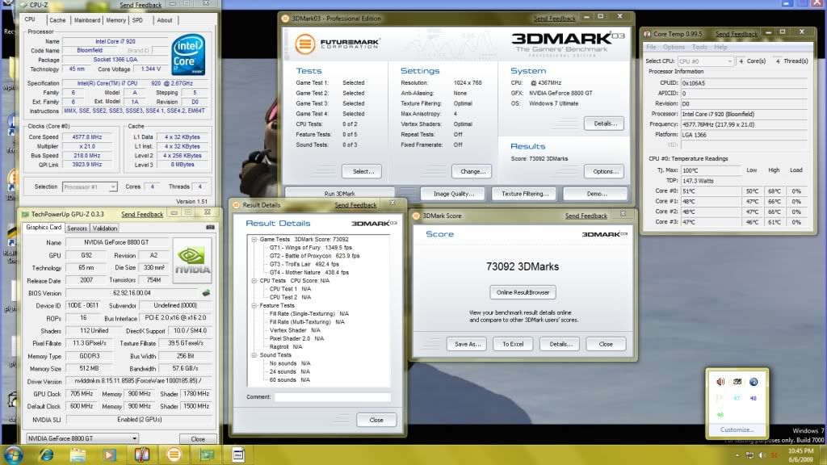The image size is (827, 465).
Task: Switch to the Sensors tab in GPU-Z
Action: tap(77, 228)
